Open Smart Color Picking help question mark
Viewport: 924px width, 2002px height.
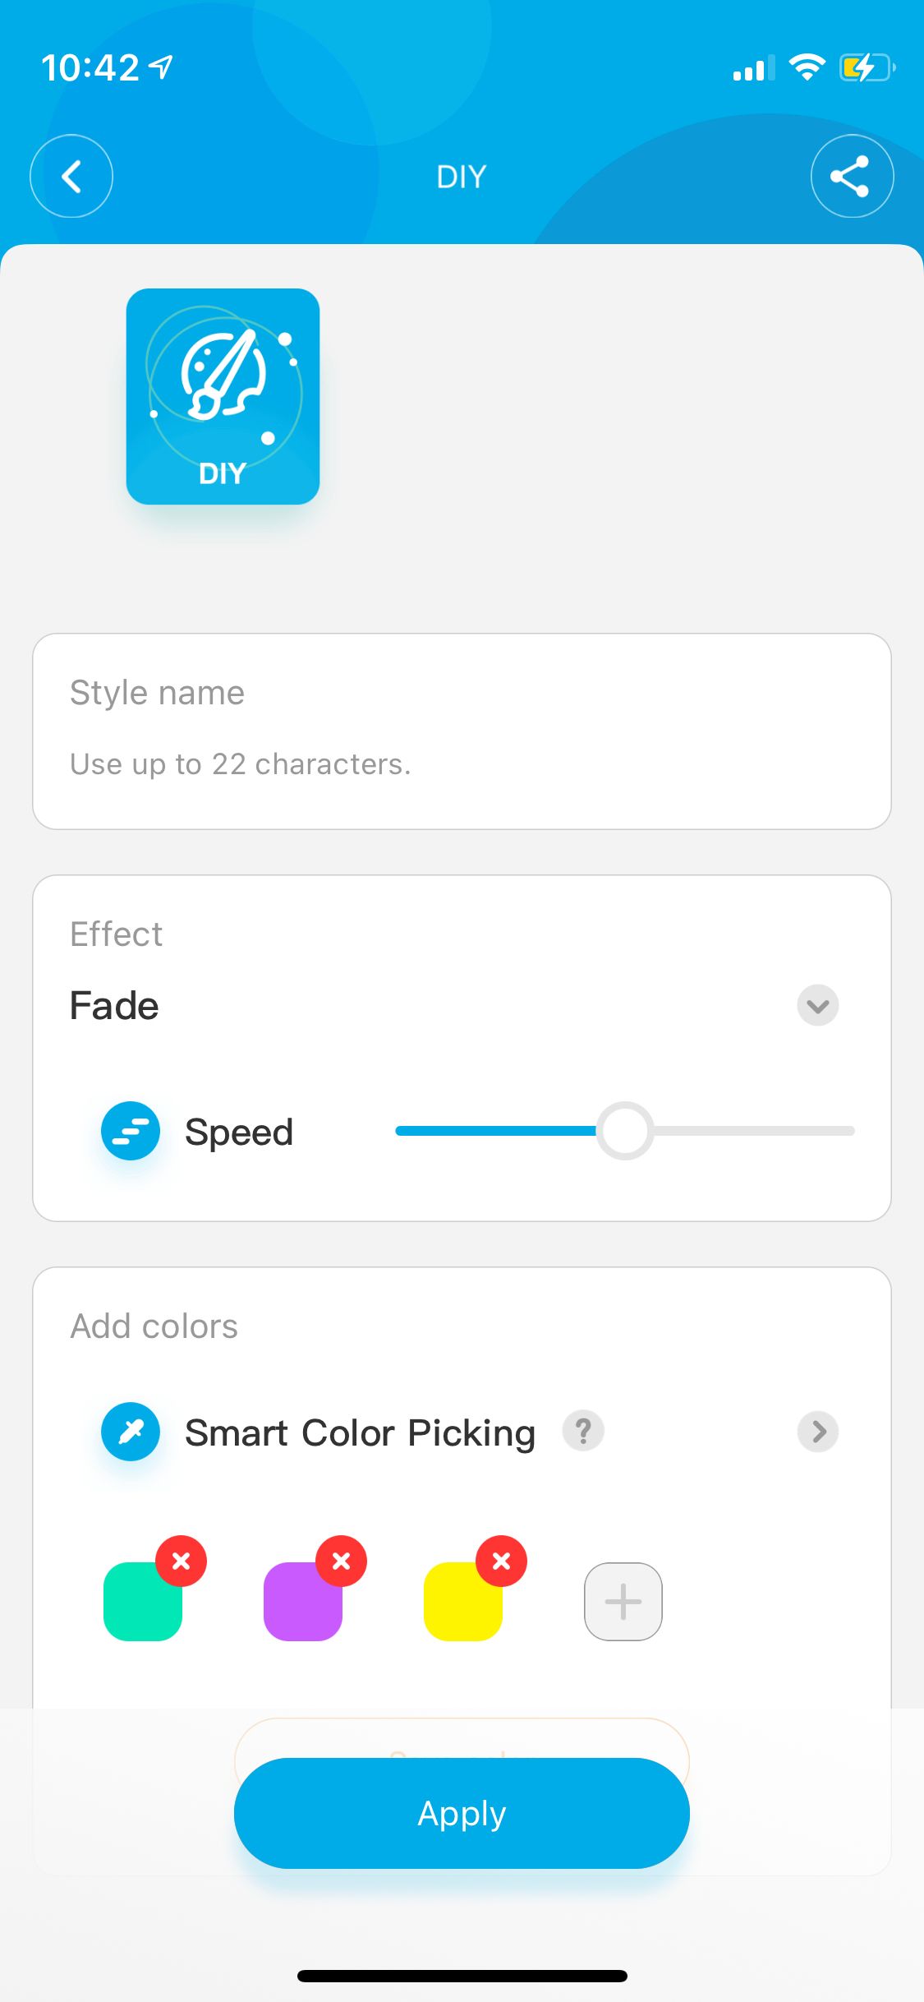pyautogui.click(x=583, y=1432)
